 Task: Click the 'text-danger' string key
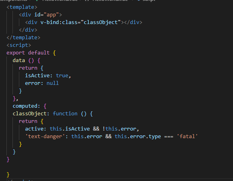coord(45,137)
